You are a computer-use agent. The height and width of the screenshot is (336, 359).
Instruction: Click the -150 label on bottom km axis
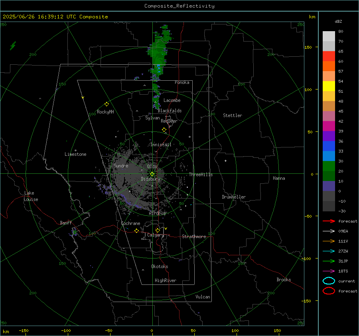[24, 330]
